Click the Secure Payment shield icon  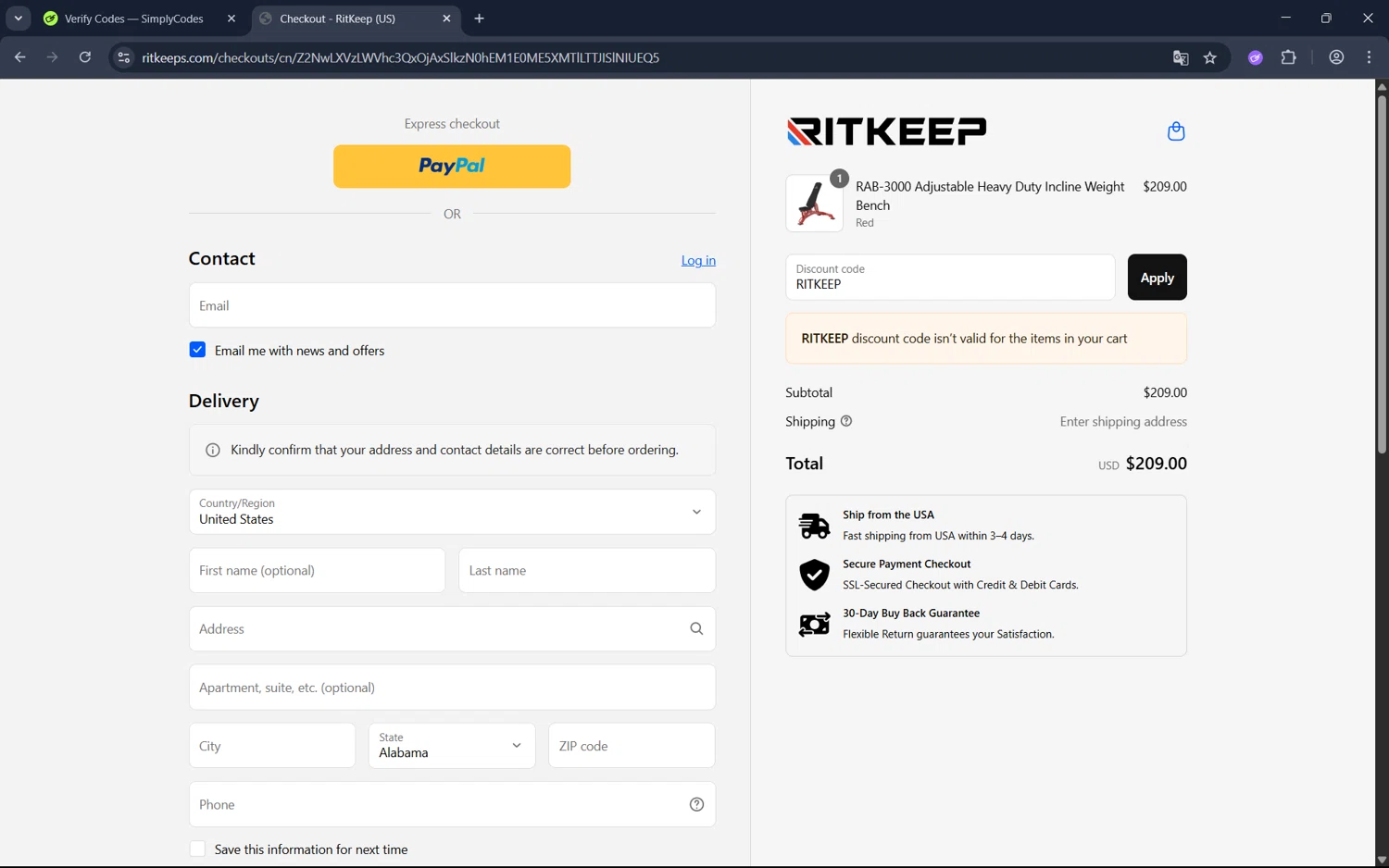(x=814, y=575)
